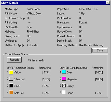
Task: Select the Magenta cartridge icon
Action: (64, 79)
